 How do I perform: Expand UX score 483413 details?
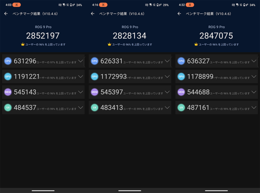pyautogui.click(x=167, y=108)
